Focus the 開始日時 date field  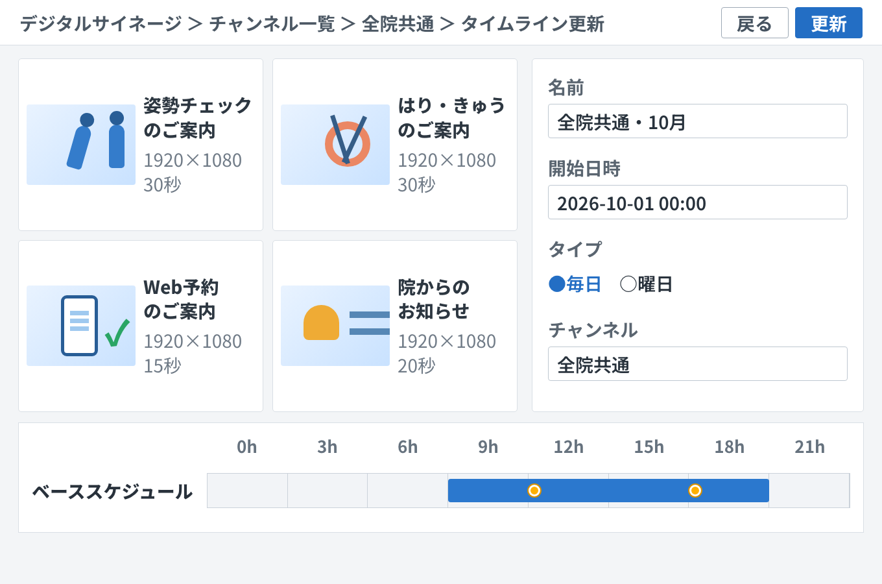click(x=698, y=202)
